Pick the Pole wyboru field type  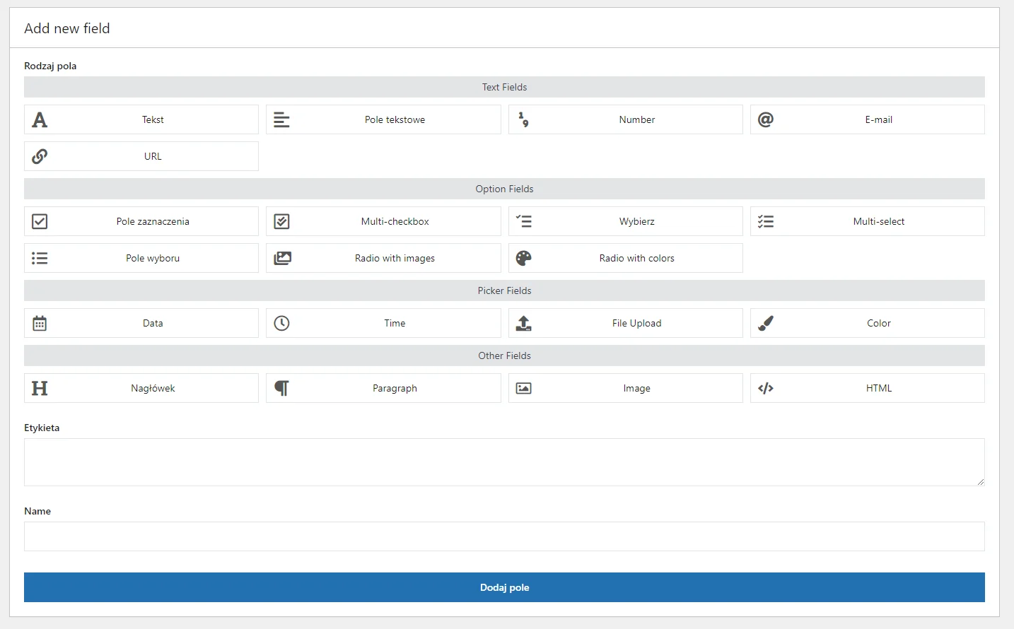pyautogui.click(x=141, y=259)
